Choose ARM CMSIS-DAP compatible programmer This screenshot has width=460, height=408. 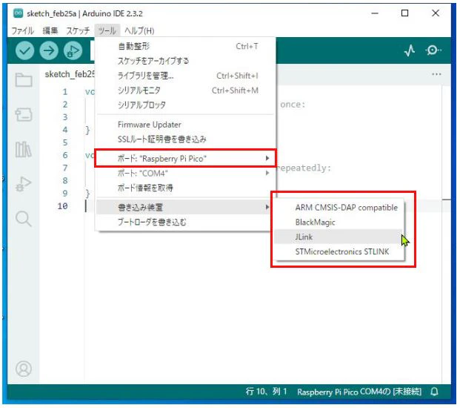pyautogui.click(x=339, y=208)
